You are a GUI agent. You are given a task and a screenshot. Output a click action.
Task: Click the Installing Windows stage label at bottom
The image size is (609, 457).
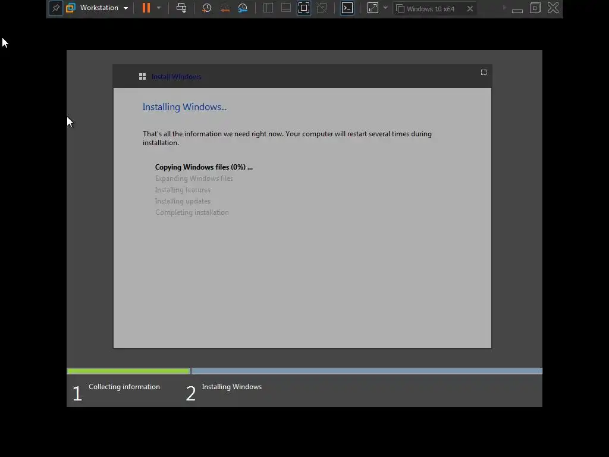click(x=232, y=387)
